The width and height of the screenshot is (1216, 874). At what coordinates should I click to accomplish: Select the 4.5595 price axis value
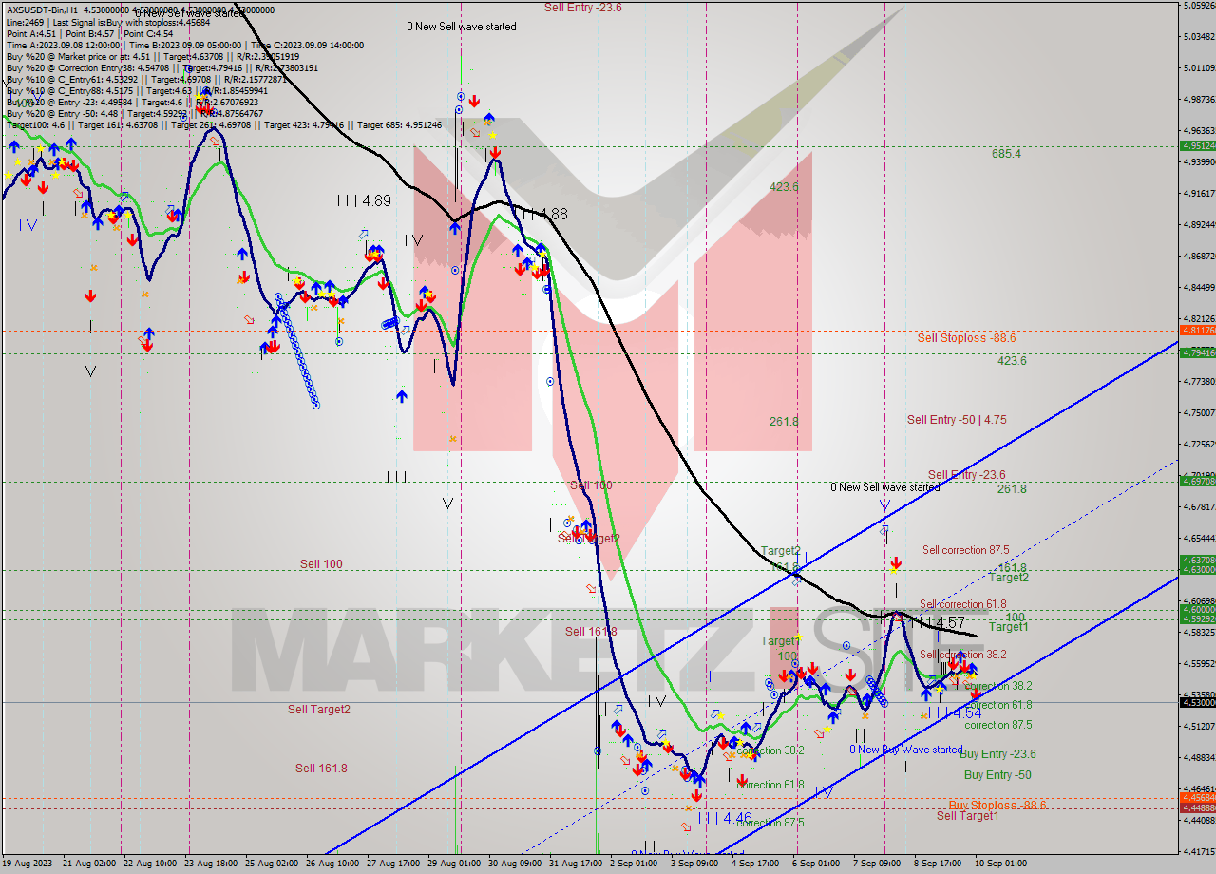[1200, 664]
